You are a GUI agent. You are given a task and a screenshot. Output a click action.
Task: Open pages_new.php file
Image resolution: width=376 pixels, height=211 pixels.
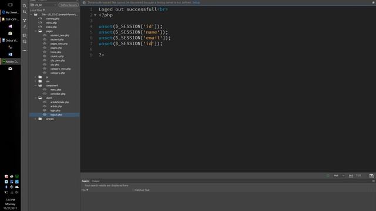coord(59,44)
